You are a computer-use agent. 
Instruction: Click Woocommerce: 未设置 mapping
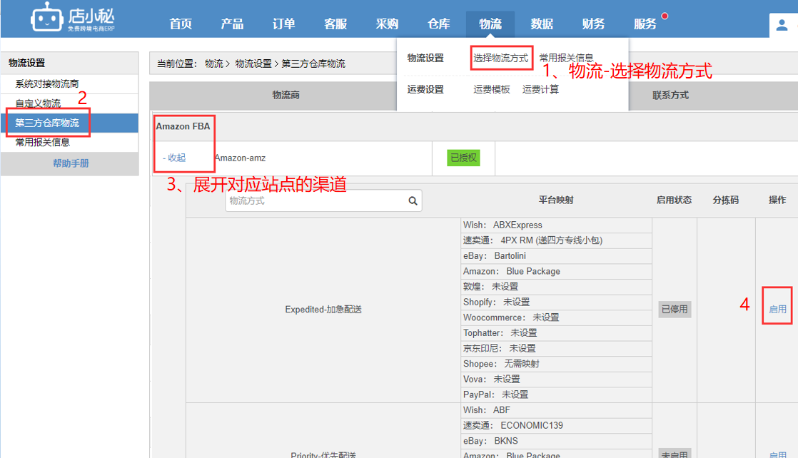(511, 317)
